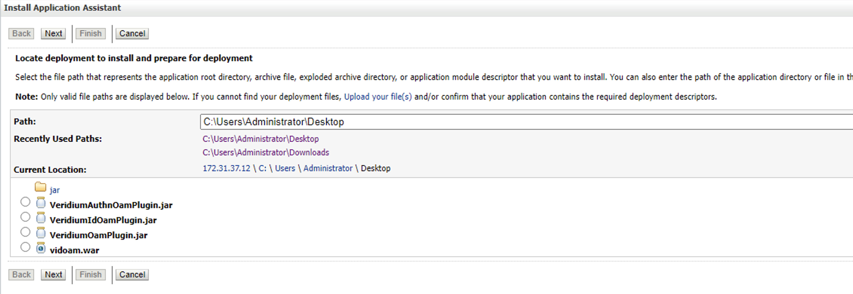Select the VeridiumOamPlugin.jar radio button
Viewport: 853px width, 294px height.
25,232
